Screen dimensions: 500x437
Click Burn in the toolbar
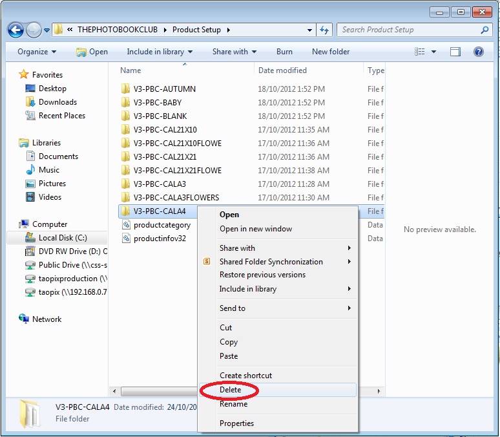coord(284,52)
